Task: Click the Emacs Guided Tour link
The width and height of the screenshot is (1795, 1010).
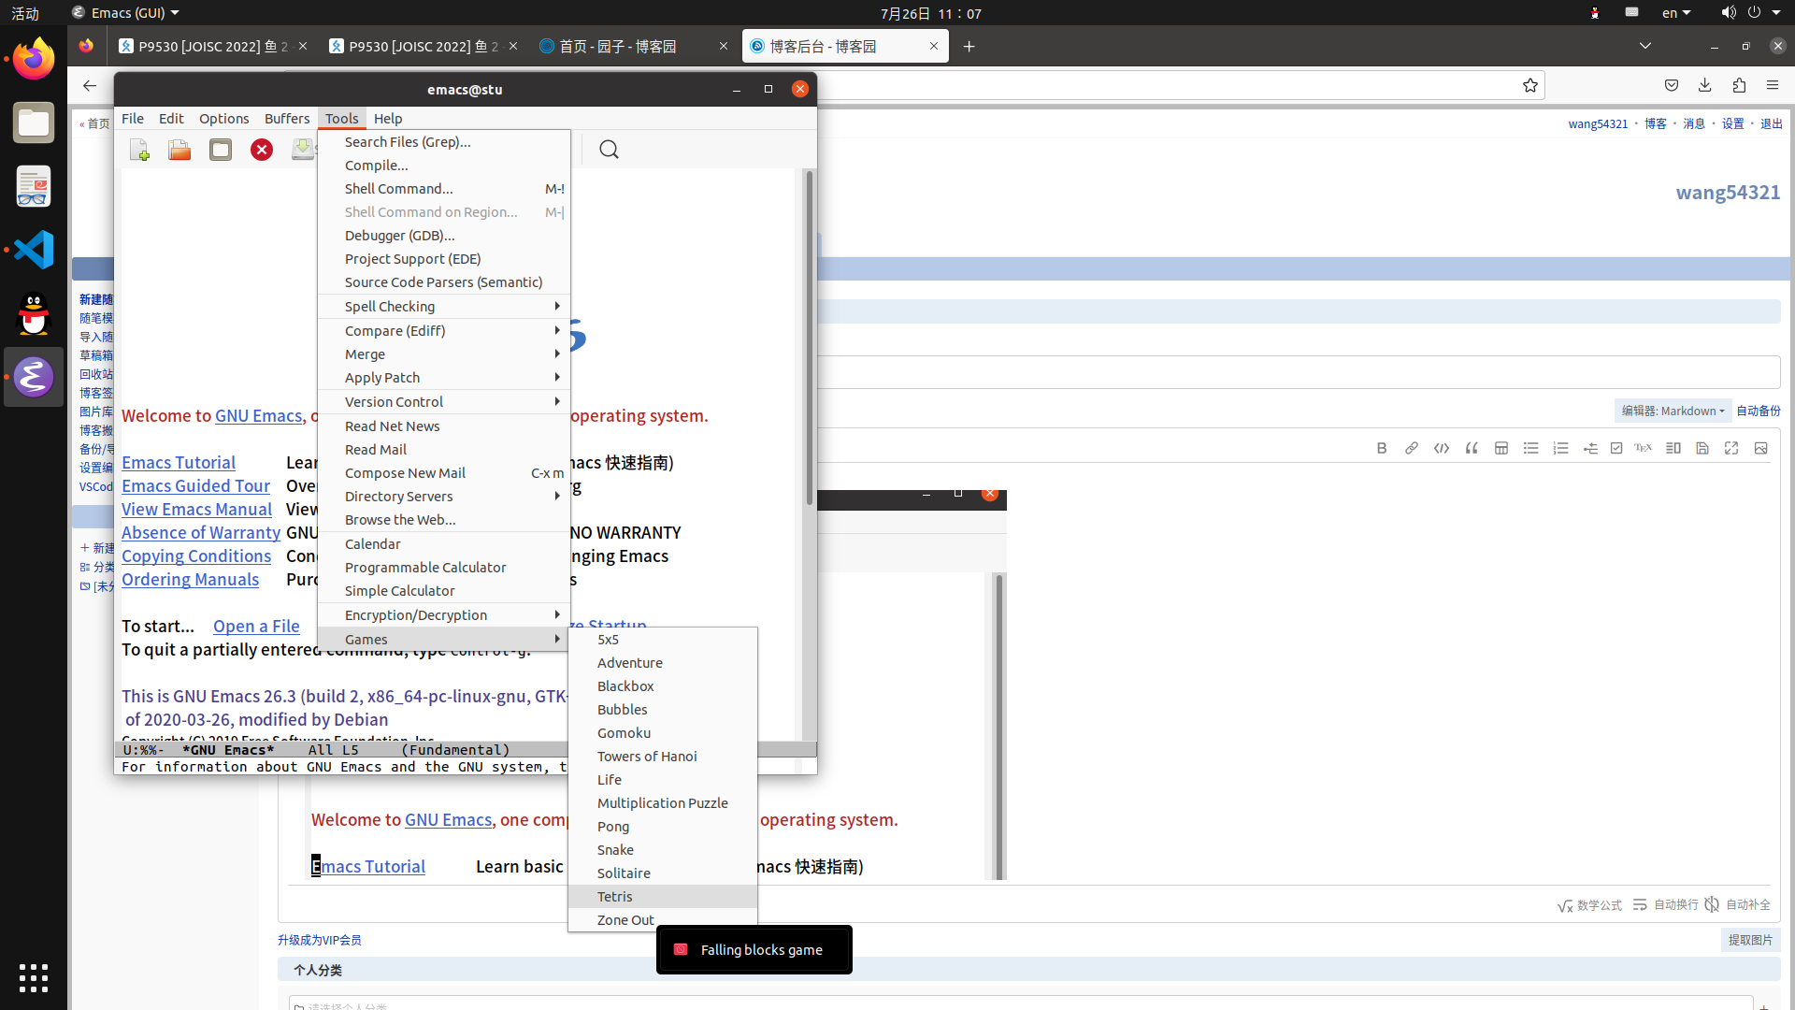Action: (x=195, y=486)
